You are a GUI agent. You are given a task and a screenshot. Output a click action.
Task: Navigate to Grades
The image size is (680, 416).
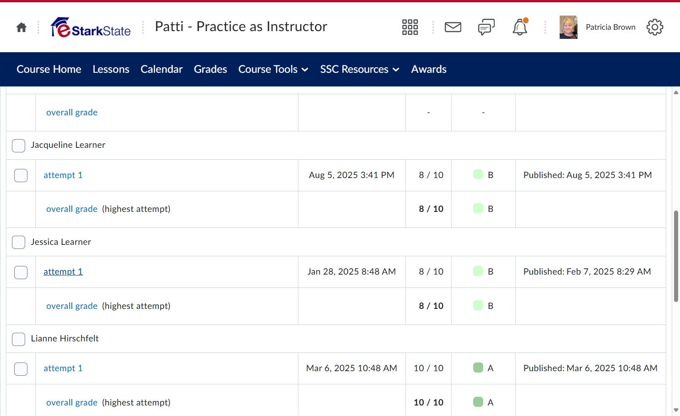(x=210, y=69)
